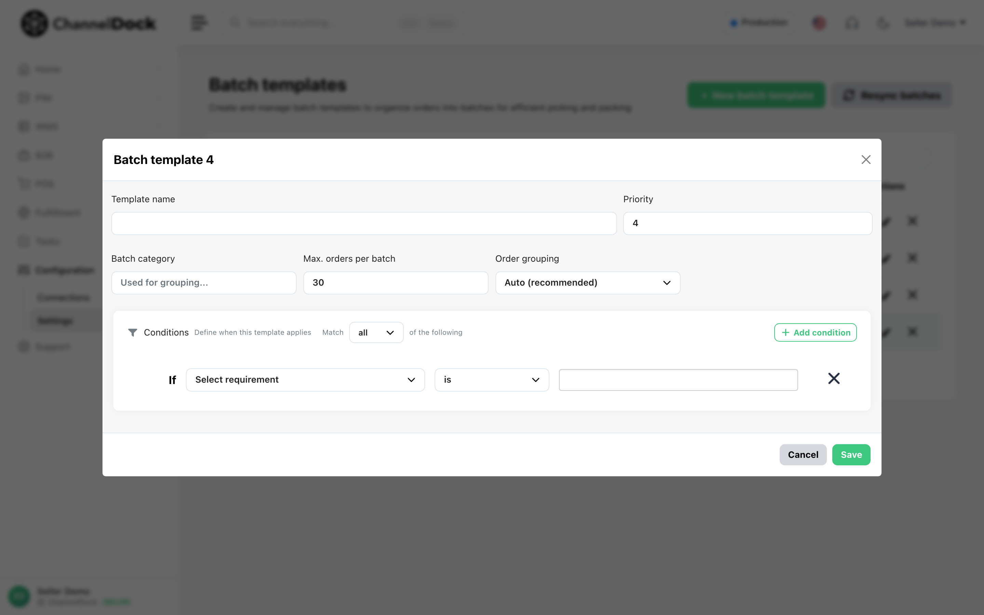Click the condition value input field
This screenshot has height=615, width=984.
click(x=678, y=380)
